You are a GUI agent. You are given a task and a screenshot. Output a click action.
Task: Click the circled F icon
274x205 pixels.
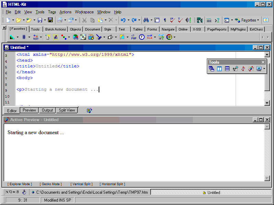point(142,37)
